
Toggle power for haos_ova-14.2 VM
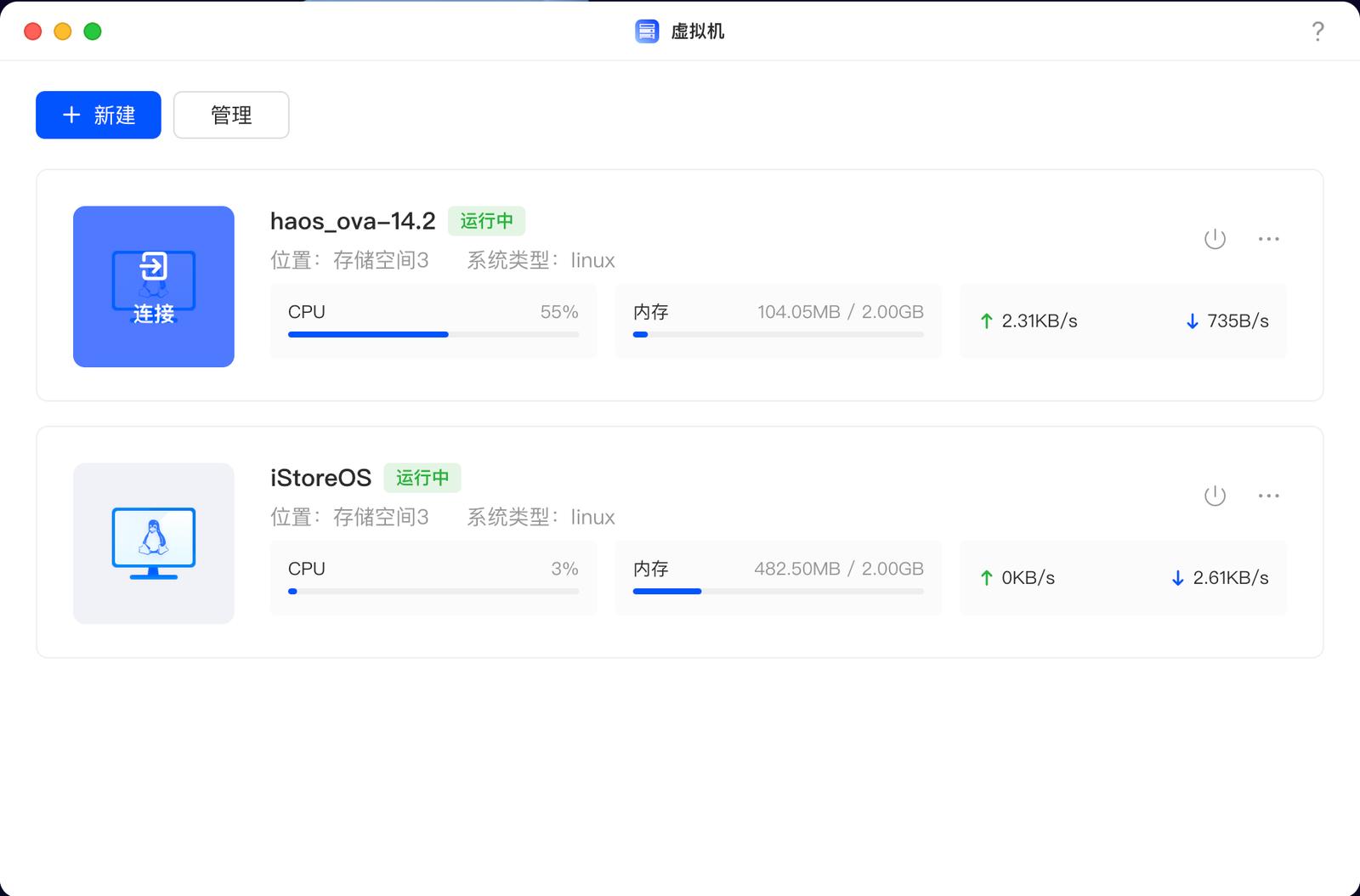click(1215, 239)
